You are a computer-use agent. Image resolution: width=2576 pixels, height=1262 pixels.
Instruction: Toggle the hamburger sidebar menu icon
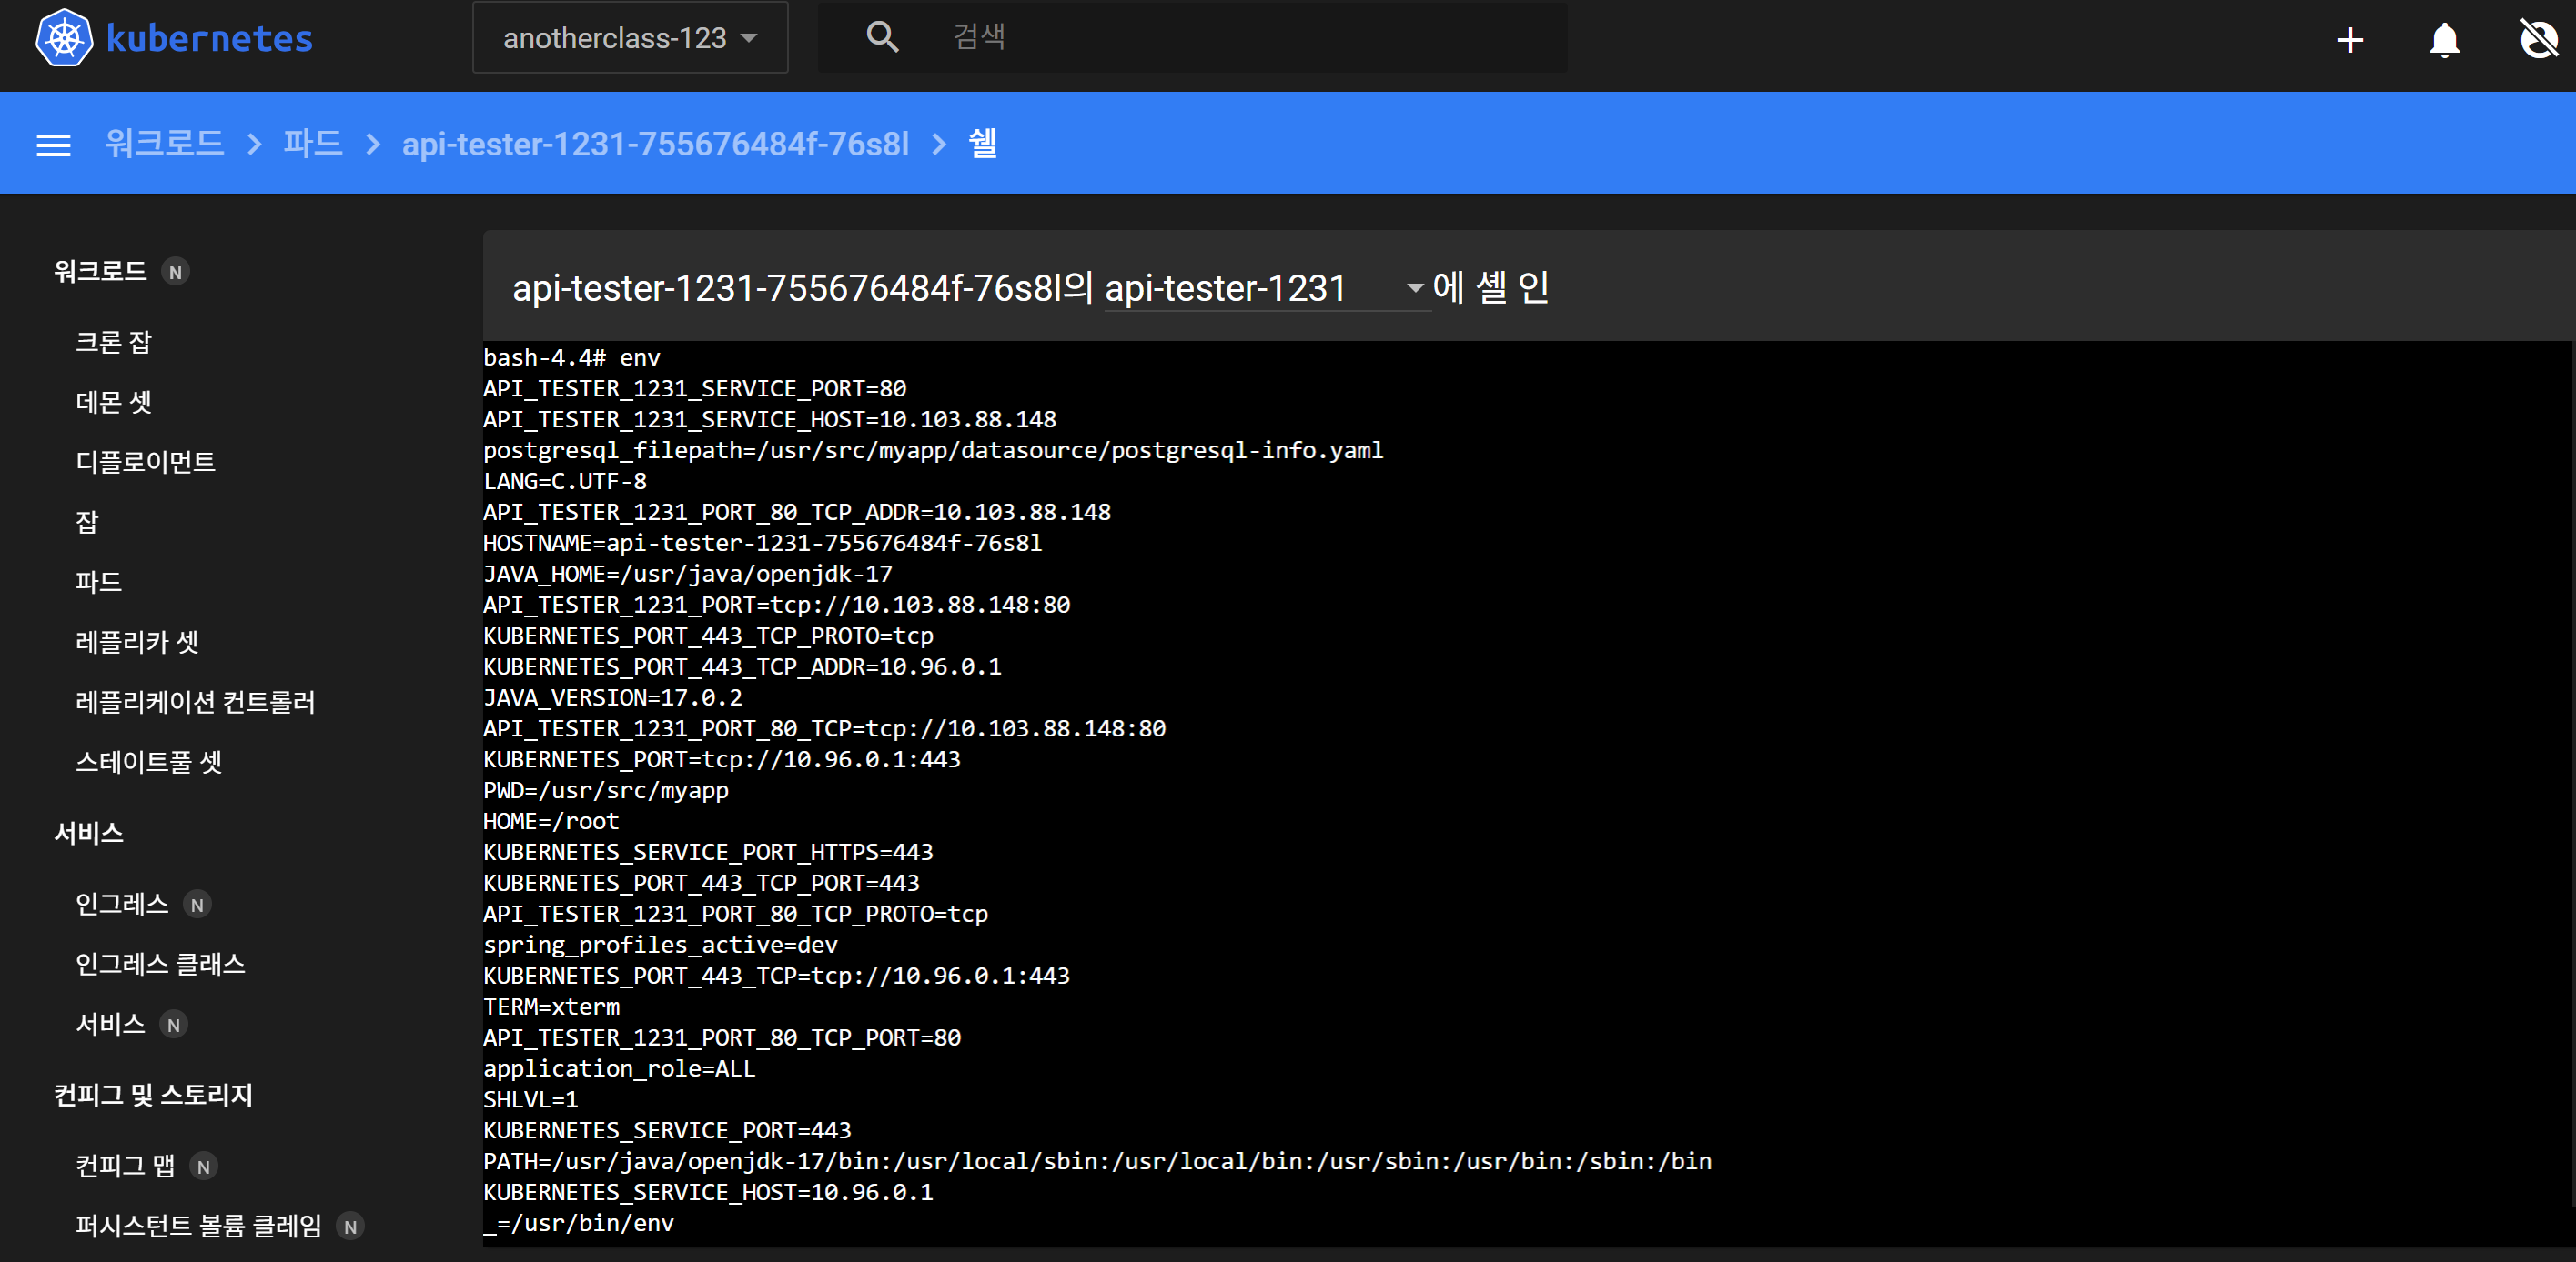pyautogui.click(x=53, y=145)
